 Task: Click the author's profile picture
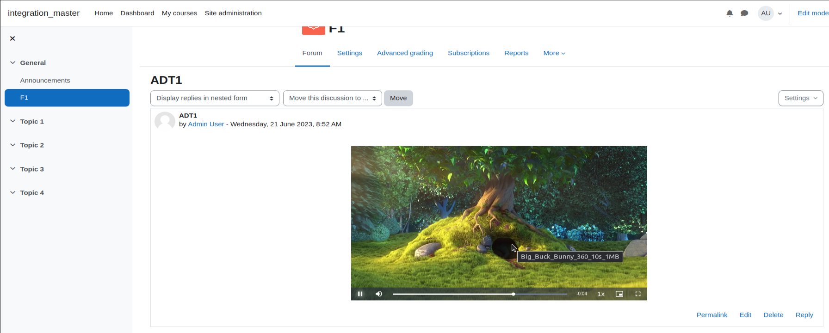click(x=165, y=122)
